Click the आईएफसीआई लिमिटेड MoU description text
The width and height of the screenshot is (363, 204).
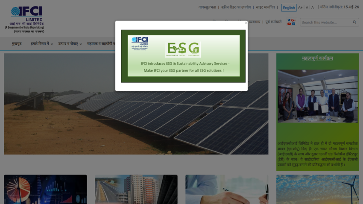pyautogui.click(x=318, y=154)
